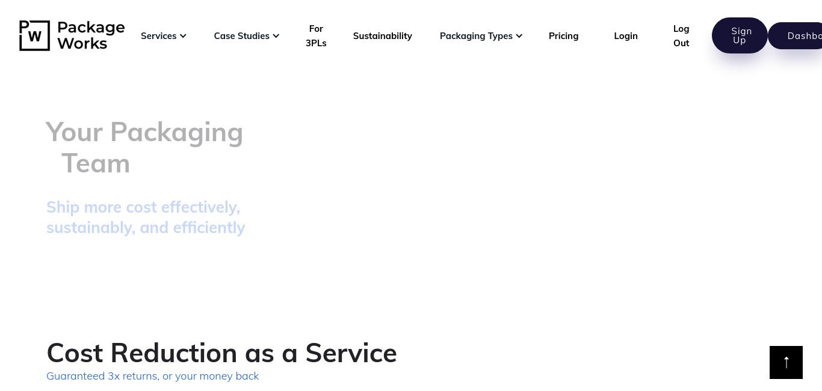
Task: Click the Sign Up button
Action: coord(740,35)
